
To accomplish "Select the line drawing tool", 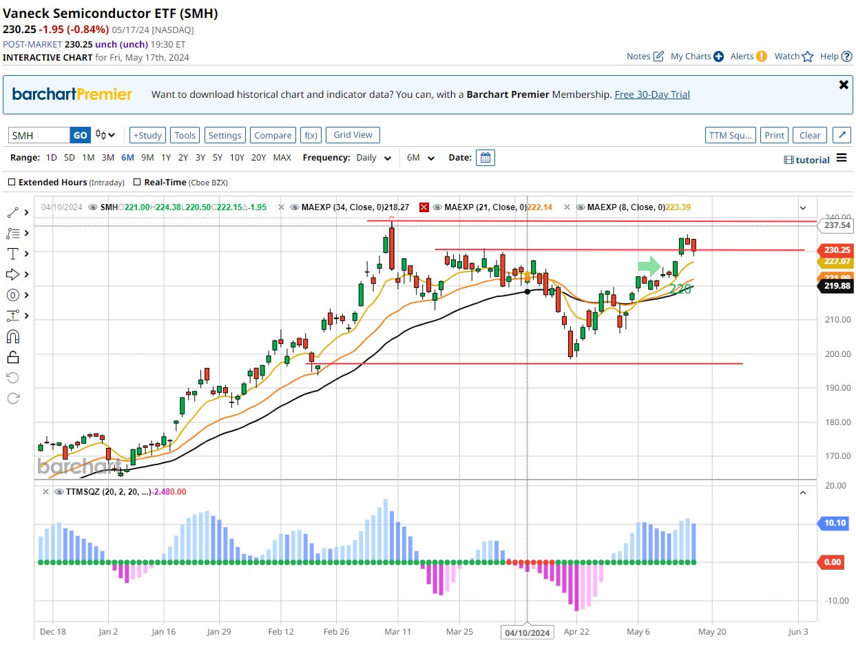I will (13, 213).
